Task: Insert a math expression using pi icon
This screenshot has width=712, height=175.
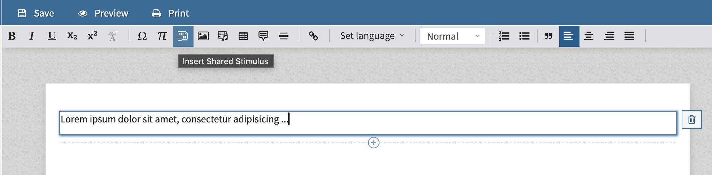Action: 162,36
